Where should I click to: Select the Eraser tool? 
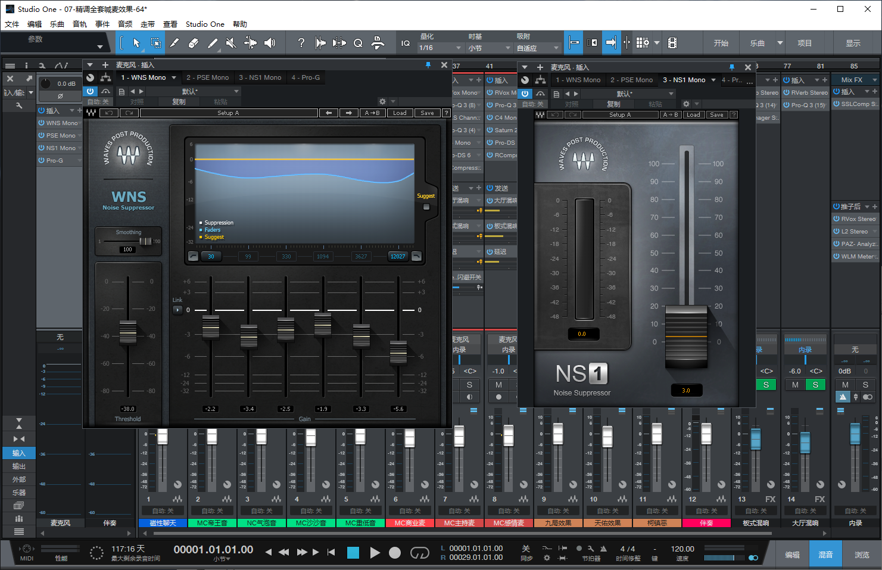[193, 43]
